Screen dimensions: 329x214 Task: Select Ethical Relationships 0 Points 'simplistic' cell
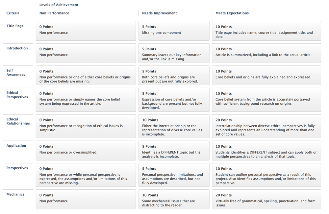[86, 126]
